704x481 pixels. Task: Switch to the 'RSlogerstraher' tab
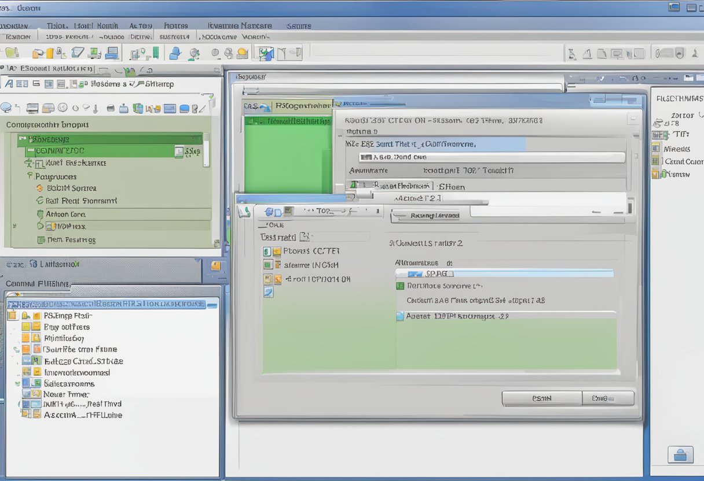click(x=302, y=106)
